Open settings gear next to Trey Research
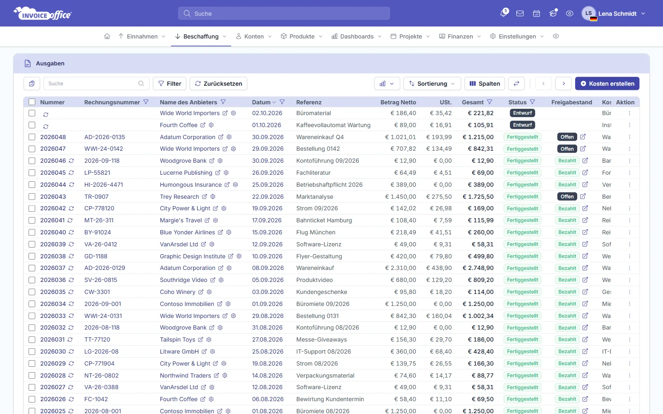The image size is (663, 414). coord(213,197)
